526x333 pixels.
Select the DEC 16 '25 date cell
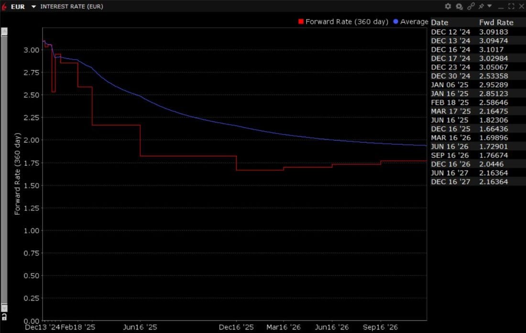(450, 129)
